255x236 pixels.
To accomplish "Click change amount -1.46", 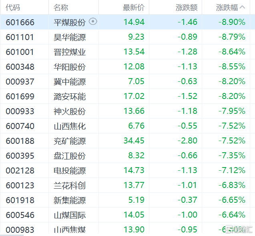I will (187, 22).
